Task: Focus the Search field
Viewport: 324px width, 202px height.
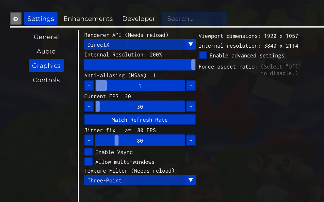Action: click(194, 19)
